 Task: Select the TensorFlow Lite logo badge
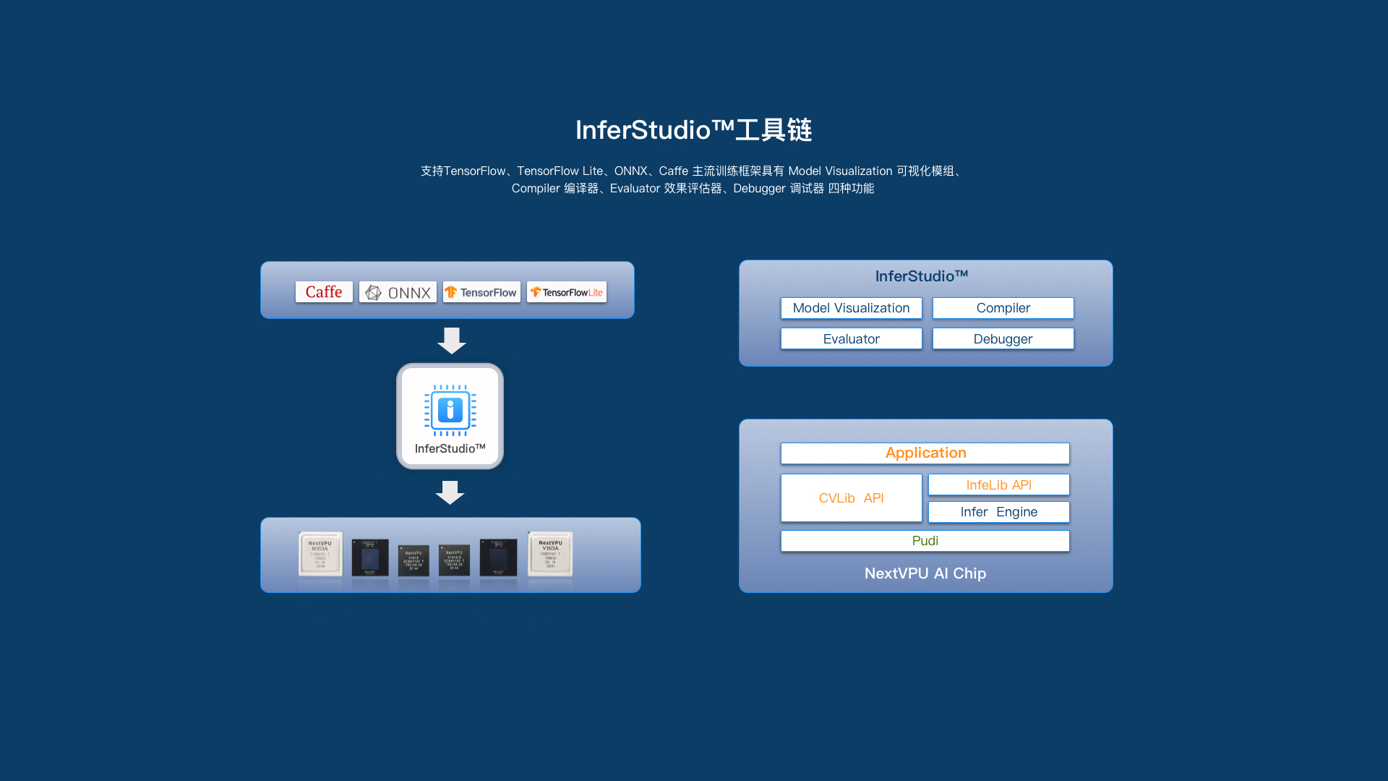coord(566,292)
